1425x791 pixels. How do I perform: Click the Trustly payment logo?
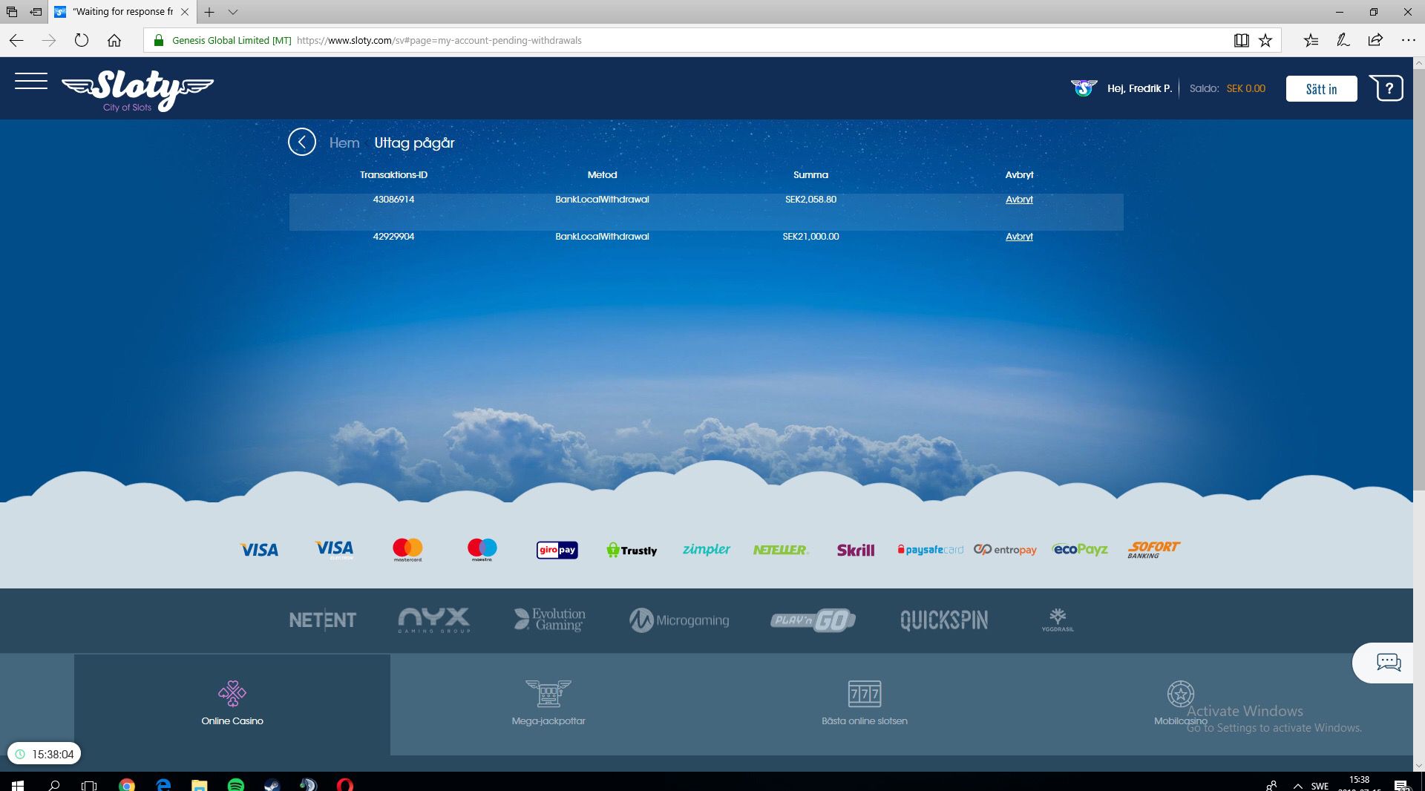[x=632, y=550]
